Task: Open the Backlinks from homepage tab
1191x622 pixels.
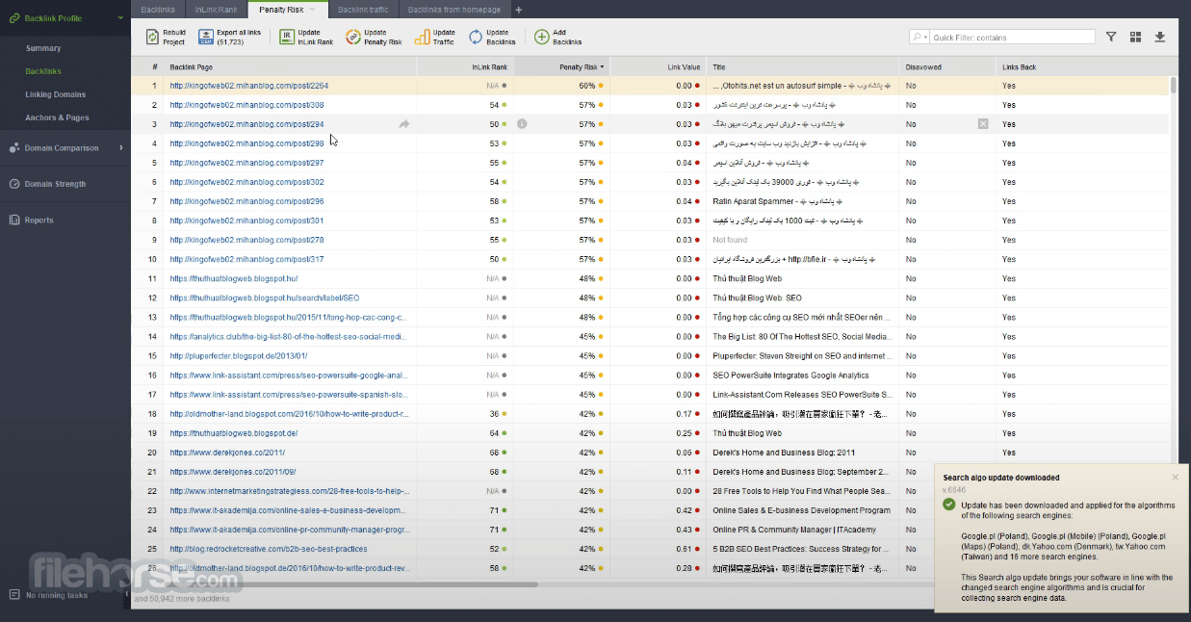Action: click(x=454, y=10)
